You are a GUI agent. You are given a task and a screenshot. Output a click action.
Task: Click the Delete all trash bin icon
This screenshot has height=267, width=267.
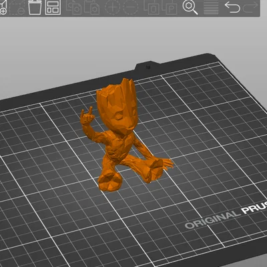click(35, 7)
